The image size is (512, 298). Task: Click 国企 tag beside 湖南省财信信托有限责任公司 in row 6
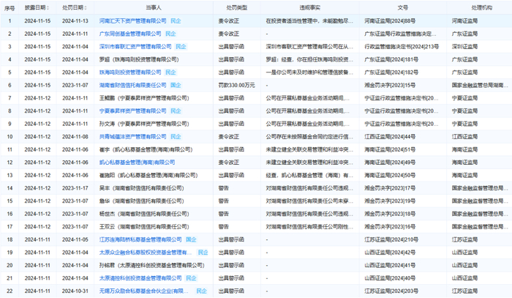click(176, 85)
